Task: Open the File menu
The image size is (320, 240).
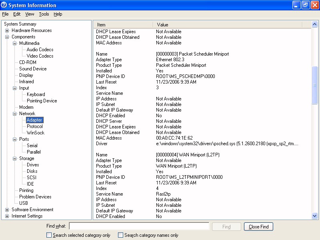Action: coord(5,14)
